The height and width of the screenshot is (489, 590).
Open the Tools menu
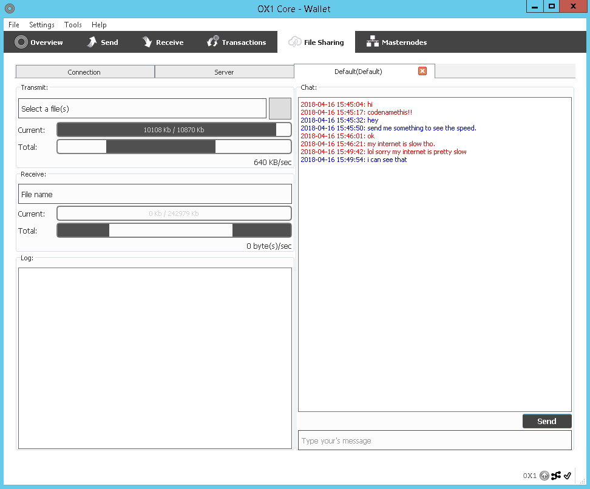click(73, 25)
